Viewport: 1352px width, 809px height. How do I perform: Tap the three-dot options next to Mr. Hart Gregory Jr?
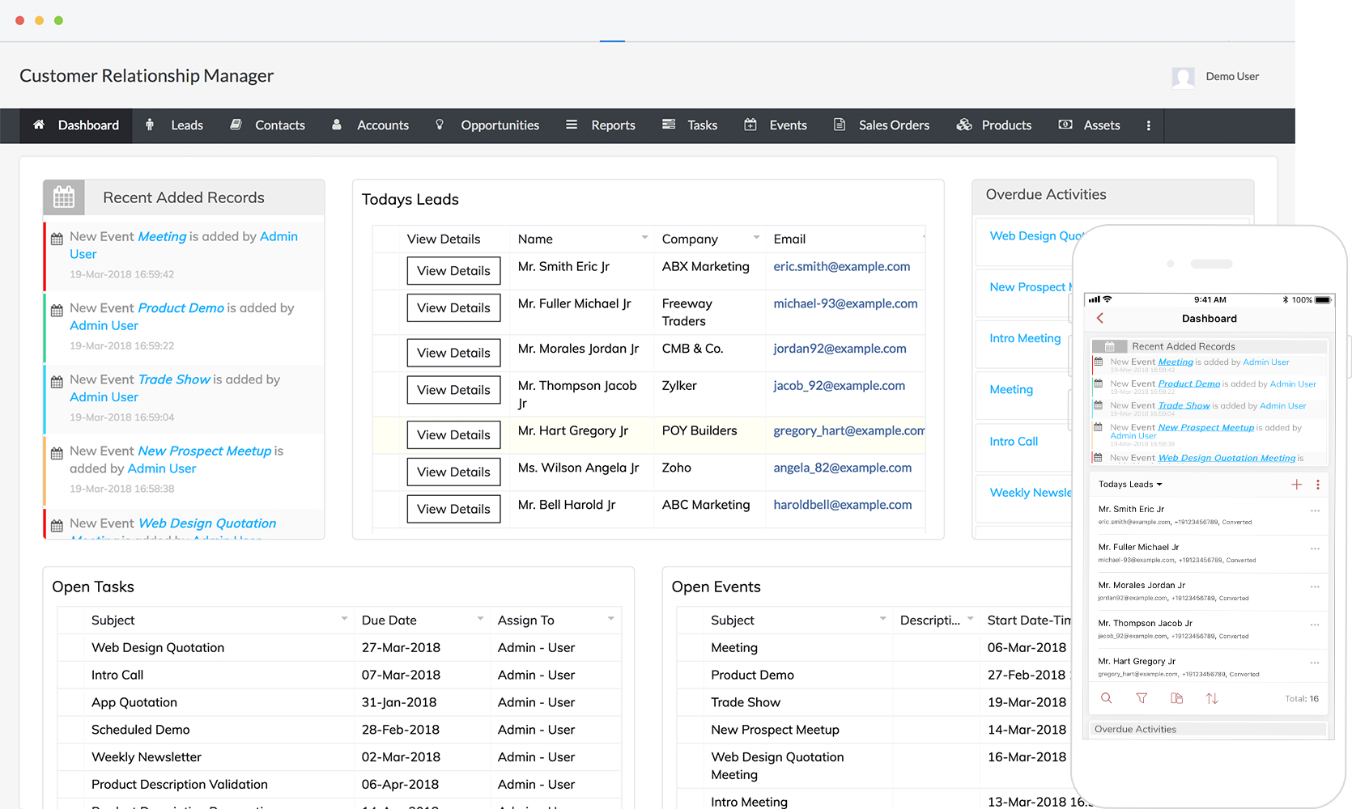pyautogui.click(x=1313, y=661)
